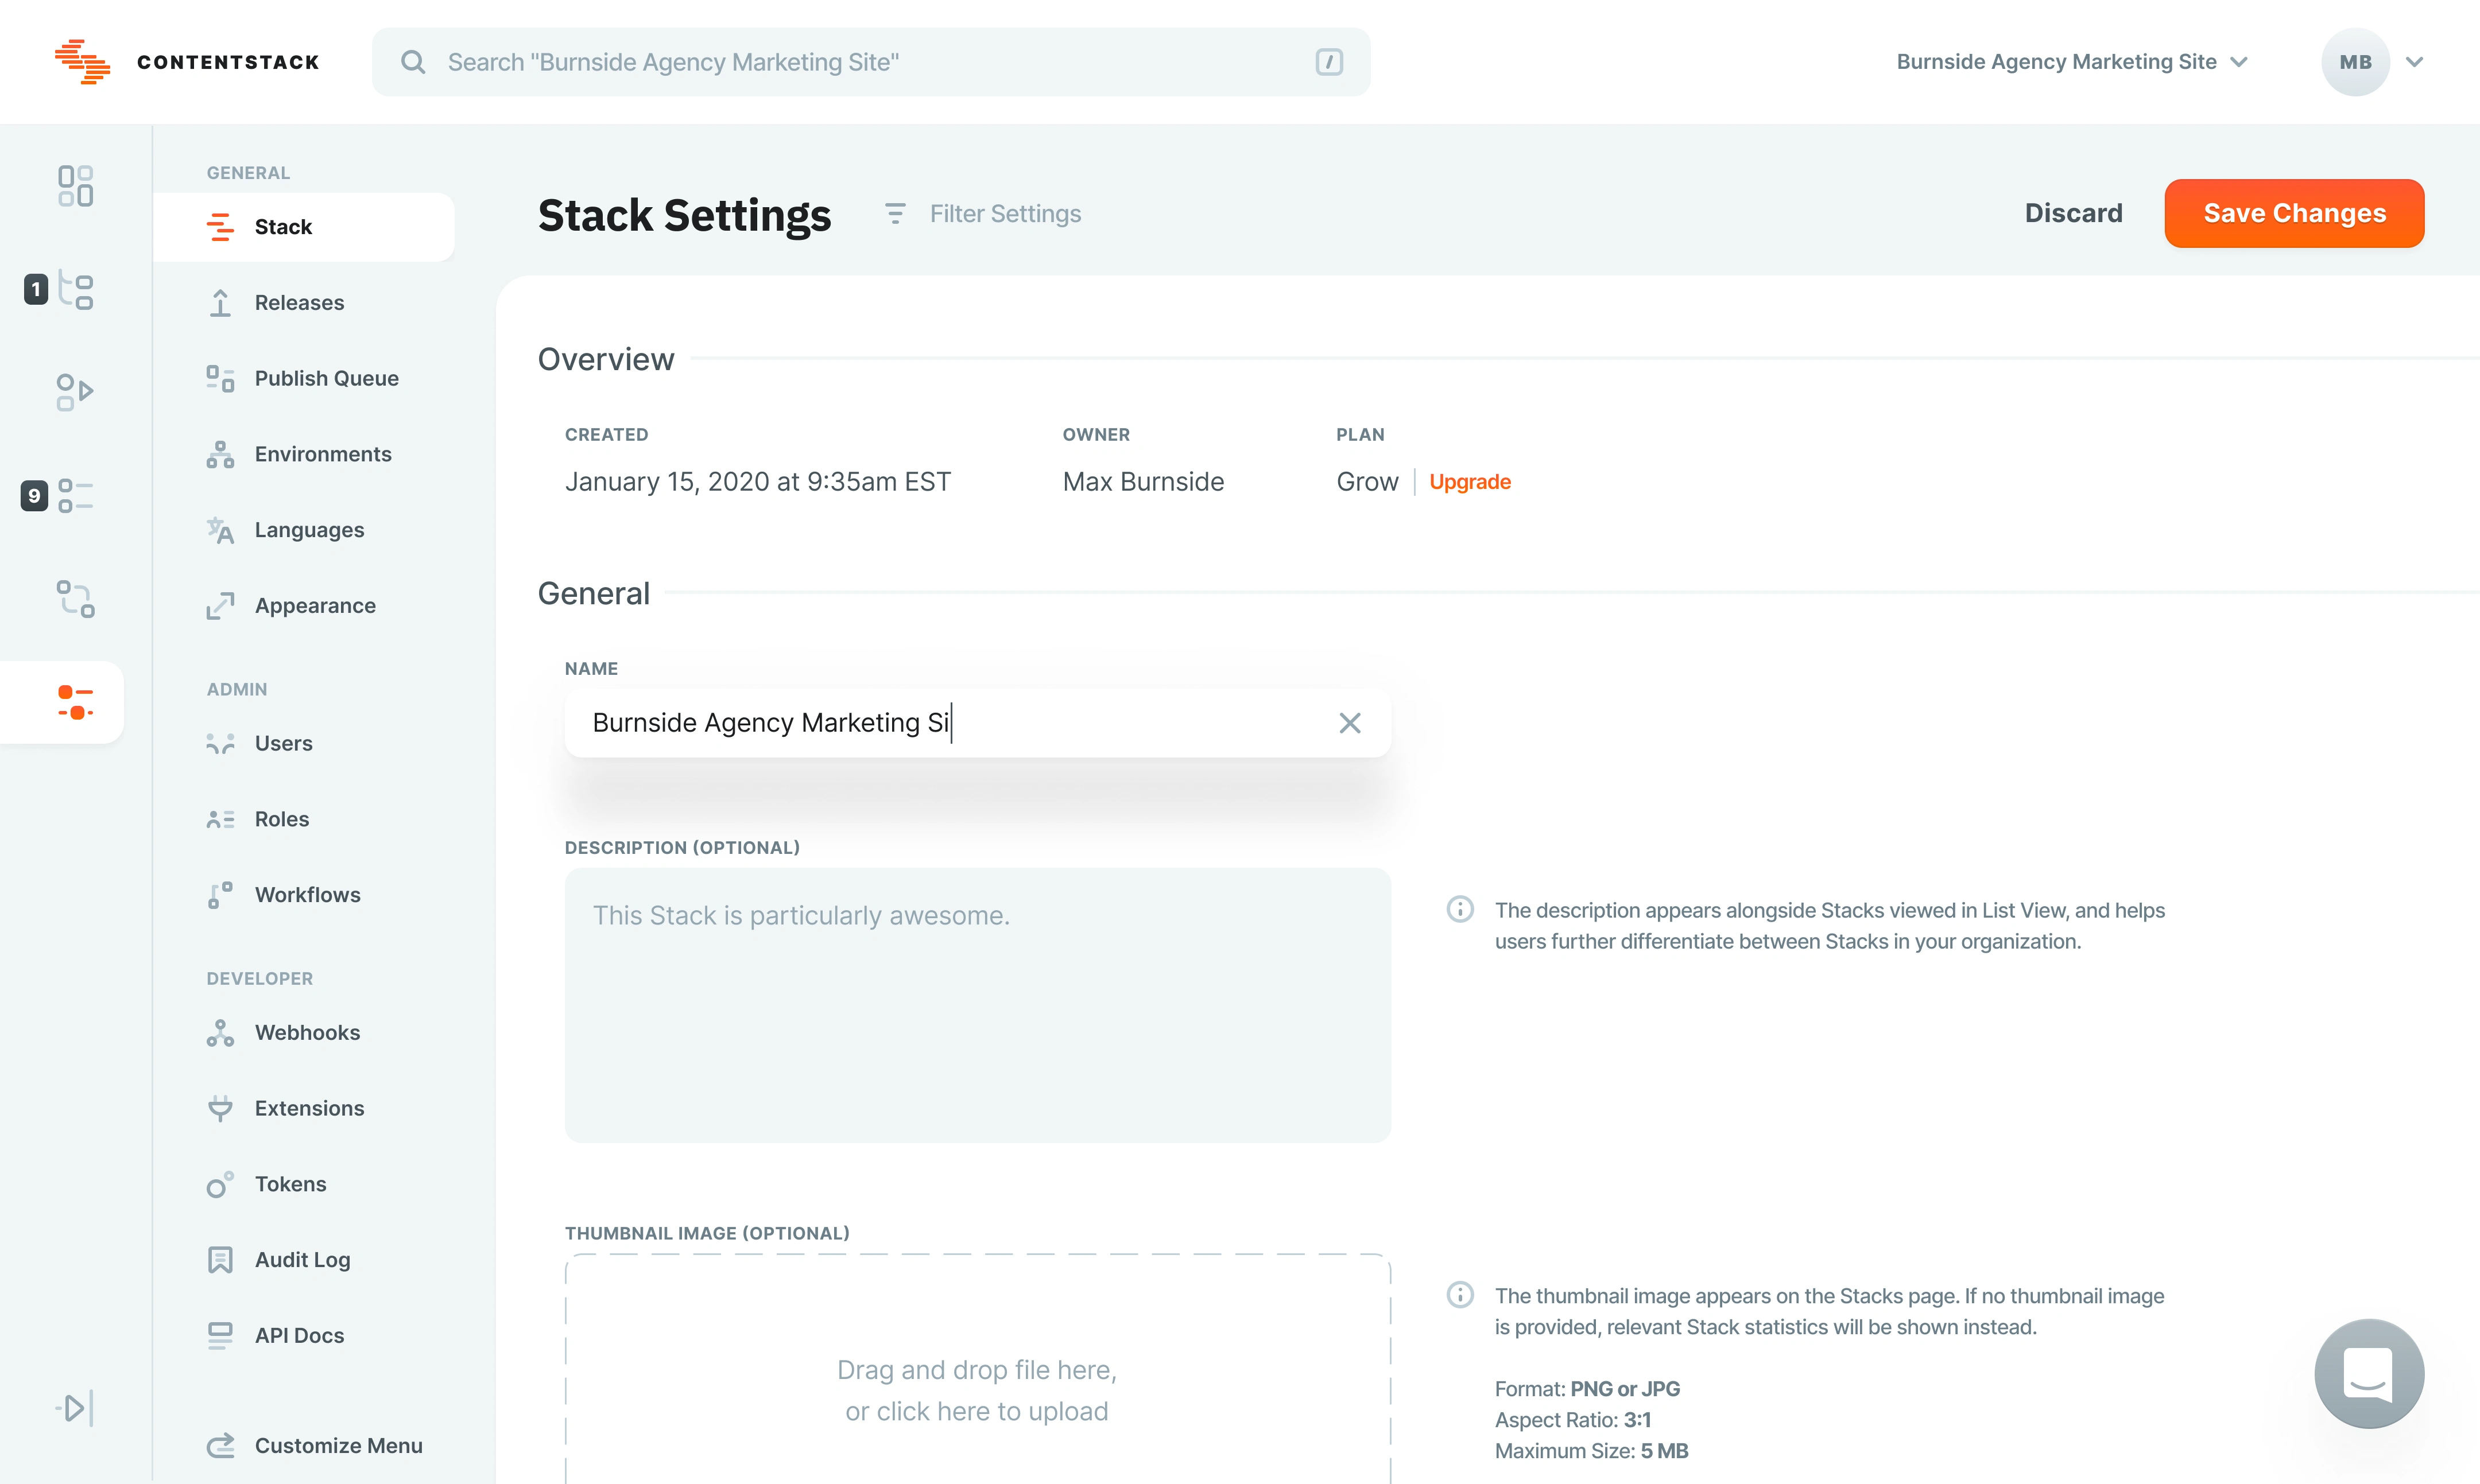The width and height of the screenshot is (2480, 1484).
Task: Click the thumbnail image info icon
Action: [1460, 1295]
